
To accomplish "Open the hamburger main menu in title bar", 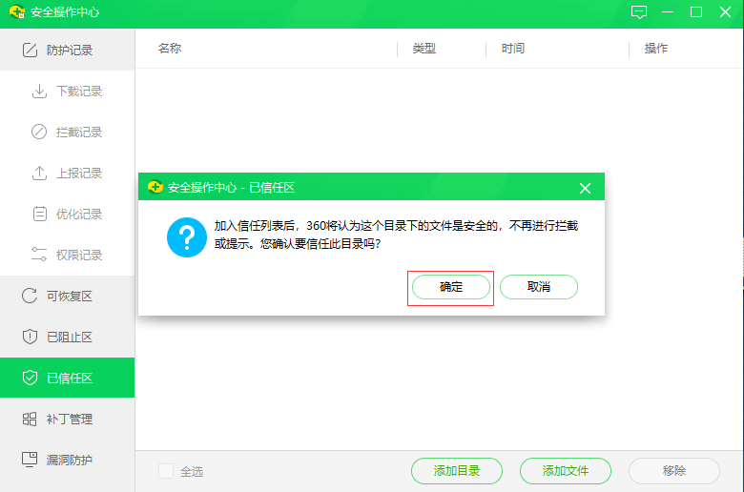I will tap(668, 12).
